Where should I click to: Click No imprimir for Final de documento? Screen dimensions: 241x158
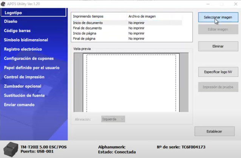[136, 28]
